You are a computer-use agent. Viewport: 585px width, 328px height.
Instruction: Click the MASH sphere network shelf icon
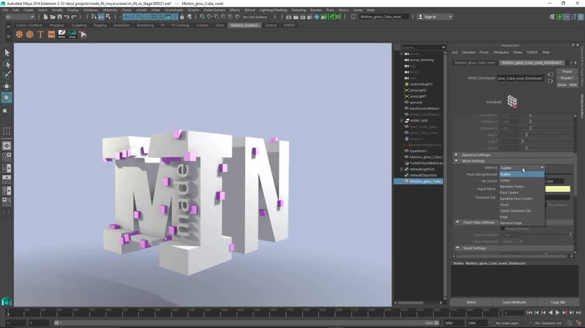coord(19,35)
